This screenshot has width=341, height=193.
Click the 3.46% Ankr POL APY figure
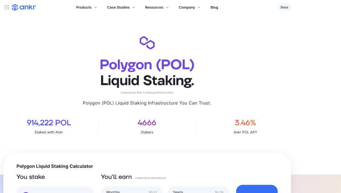pos(245,123)
